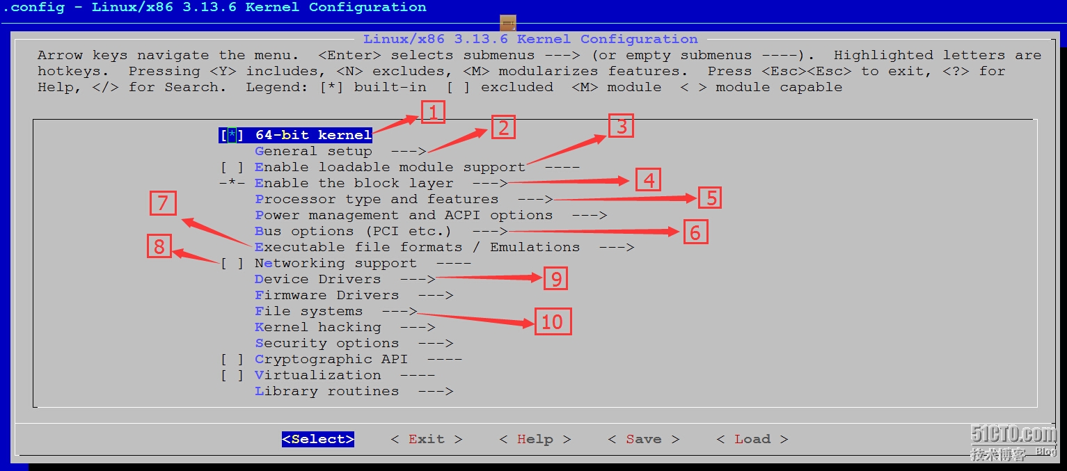
Task: Click the < Exit > button
Action: pyautogui.click(x=426, y=439)
